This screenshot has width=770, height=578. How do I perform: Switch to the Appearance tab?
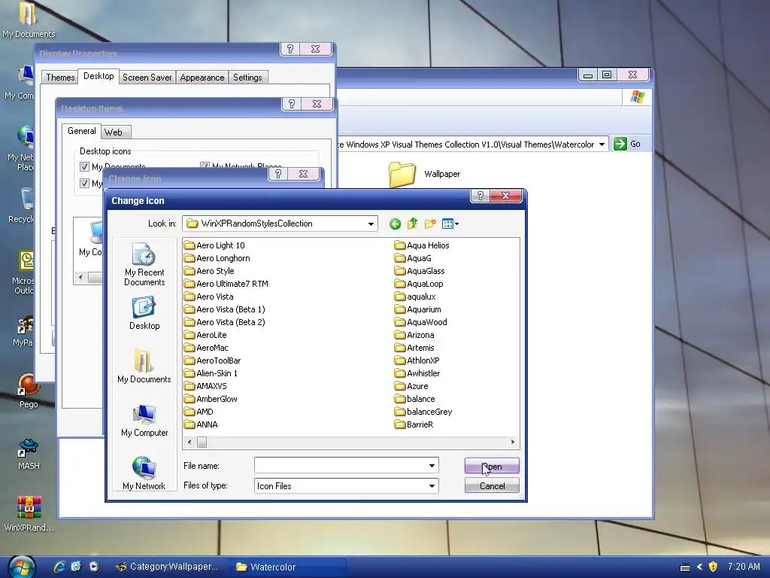click(202, 78)
